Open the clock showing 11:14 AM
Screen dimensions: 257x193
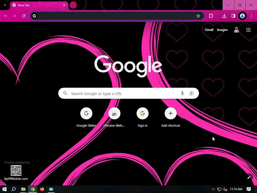coord(236,189)
